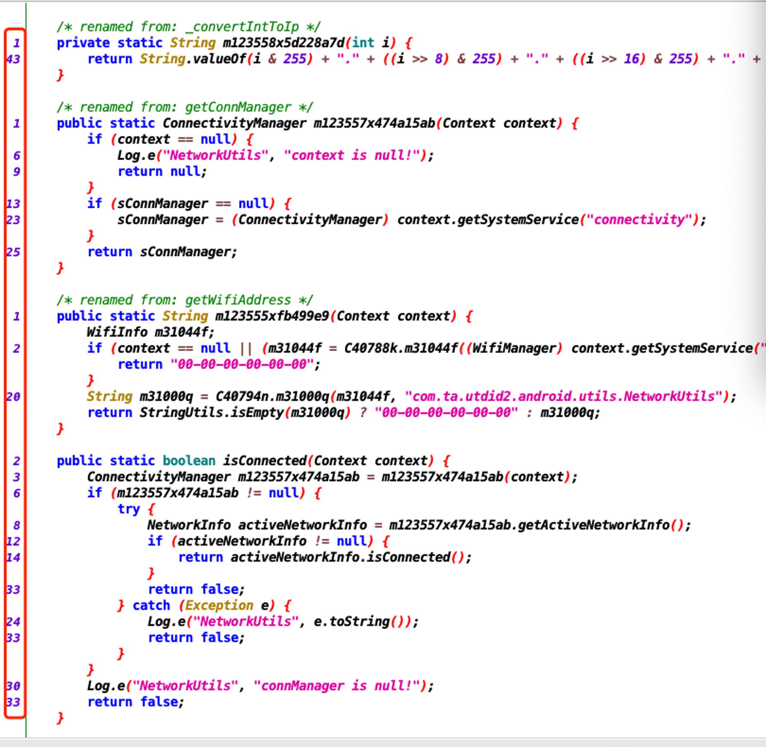This screenshot has width=766, height=747.
Task: Click Log.e line with e.toString()
Action: point(283,621)
